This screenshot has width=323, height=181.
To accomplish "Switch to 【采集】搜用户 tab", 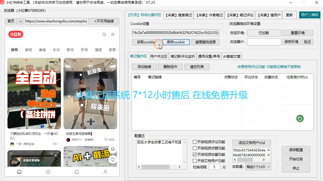I will coord(269,15).
